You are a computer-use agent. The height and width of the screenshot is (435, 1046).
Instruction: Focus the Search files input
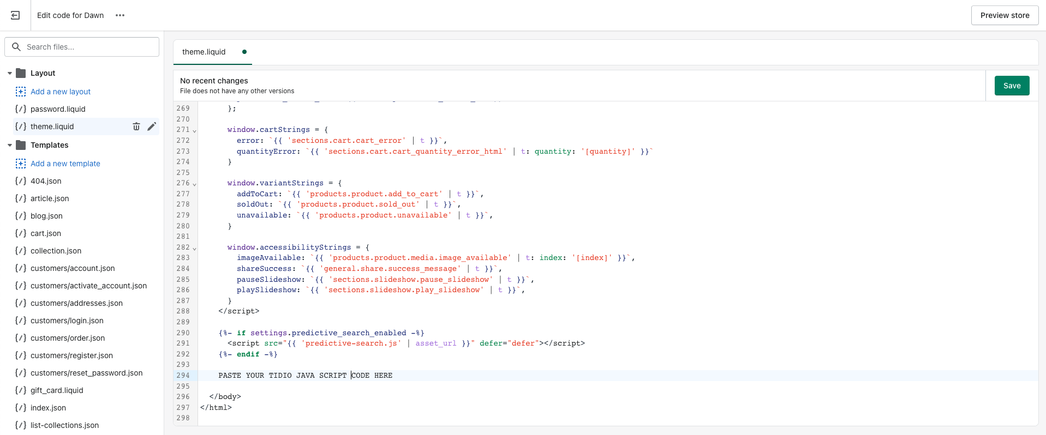point(82,47)
